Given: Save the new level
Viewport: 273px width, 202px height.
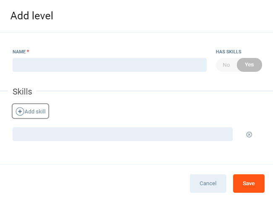Looking at the screenshot, I should [x=249, y=184].
